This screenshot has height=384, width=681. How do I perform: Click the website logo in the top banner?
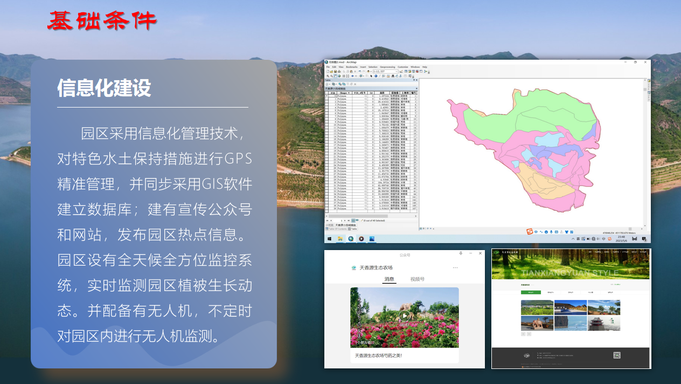(x=496, y=252)
